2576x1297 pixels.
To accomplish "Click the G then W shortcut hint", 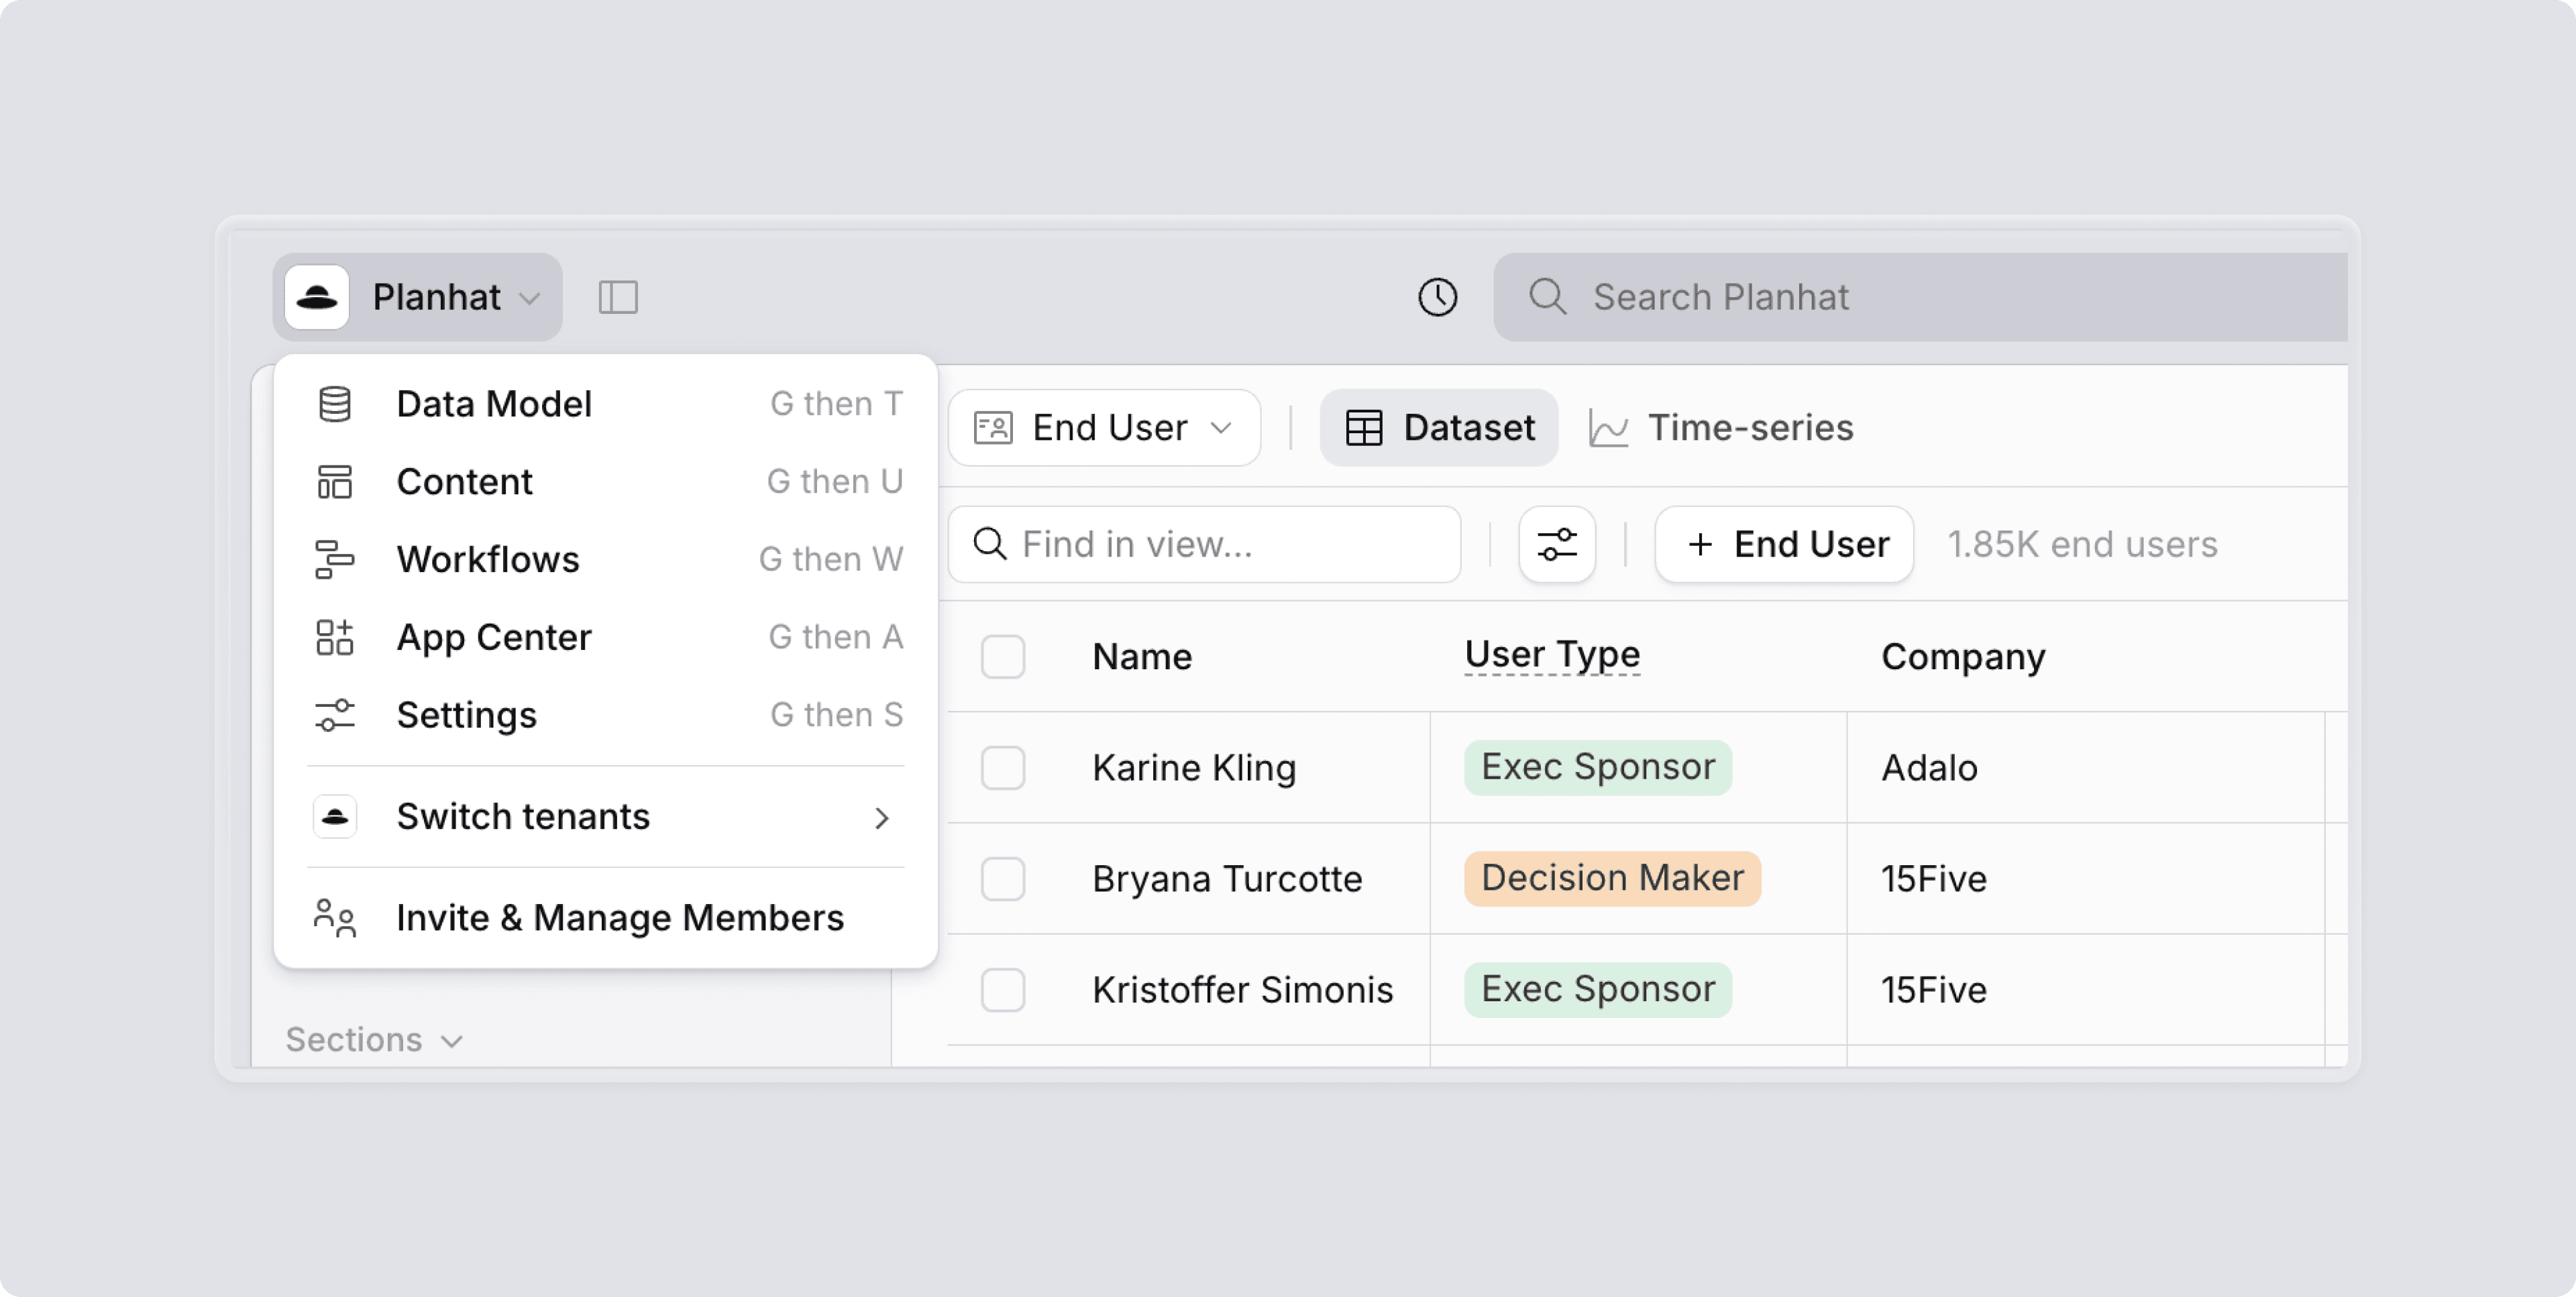I will (831, 559).
